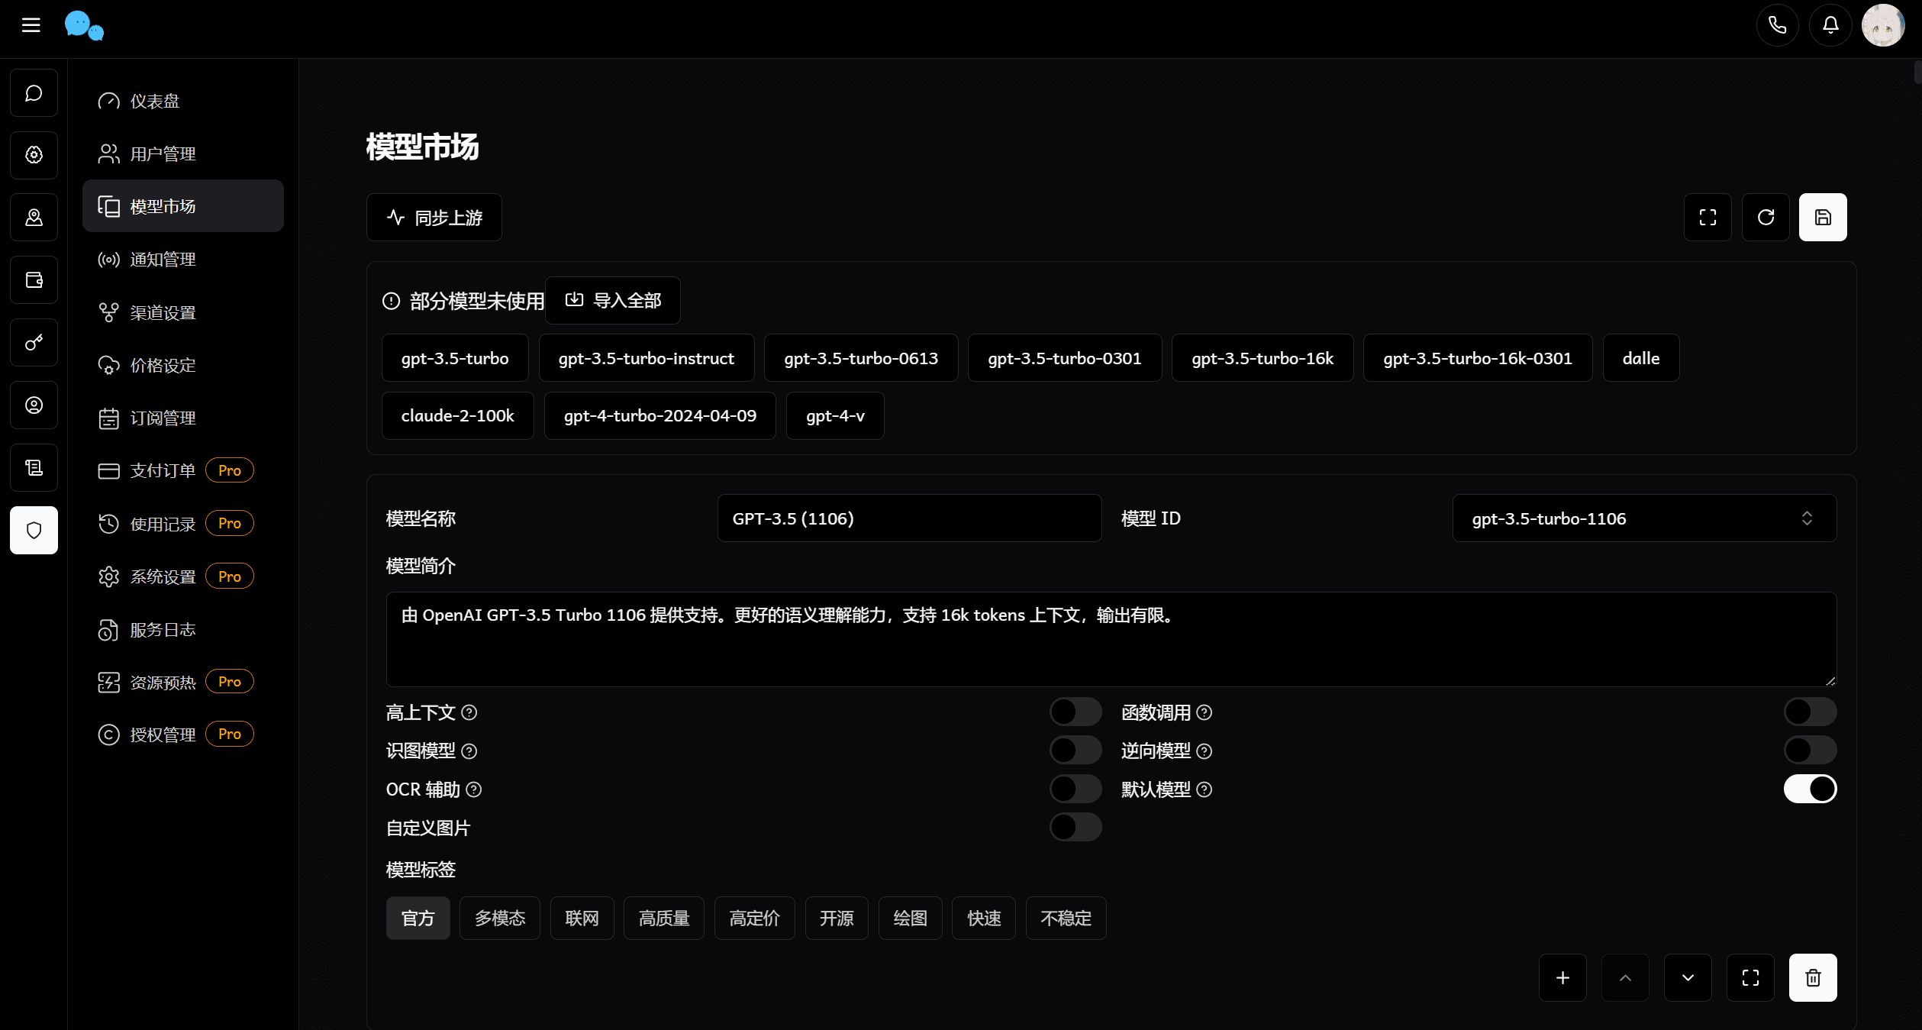Image resolution: width=1922 pixels, height=1030 pixels.
Task: Click the 模型简介 text area
Action: [1111, 640]
